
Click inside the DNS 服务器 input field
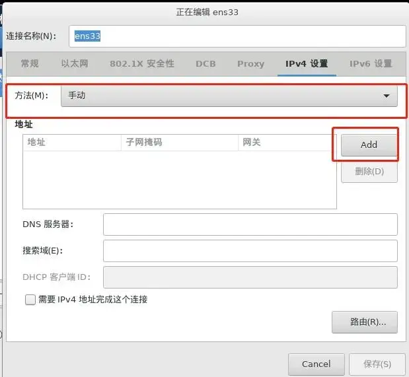tap(250, 224)
